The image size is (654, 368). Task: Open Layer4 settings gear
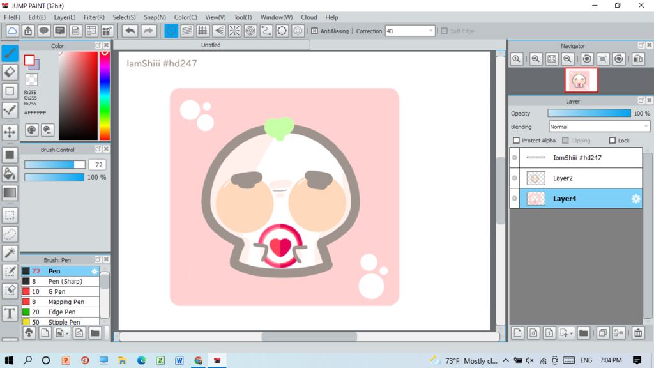coord(635,199)
